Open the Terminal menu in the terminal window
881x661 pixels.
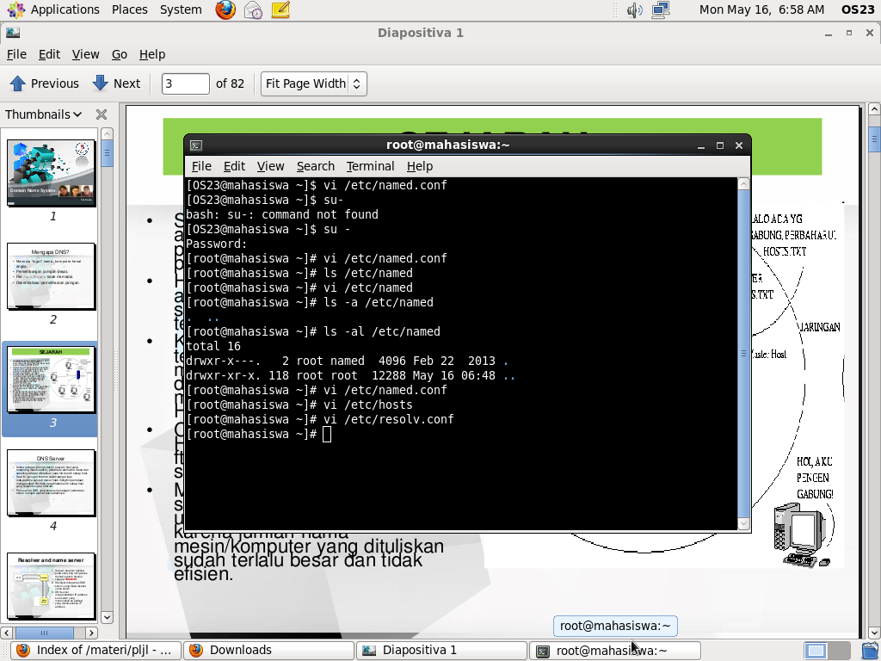(370, 166)
